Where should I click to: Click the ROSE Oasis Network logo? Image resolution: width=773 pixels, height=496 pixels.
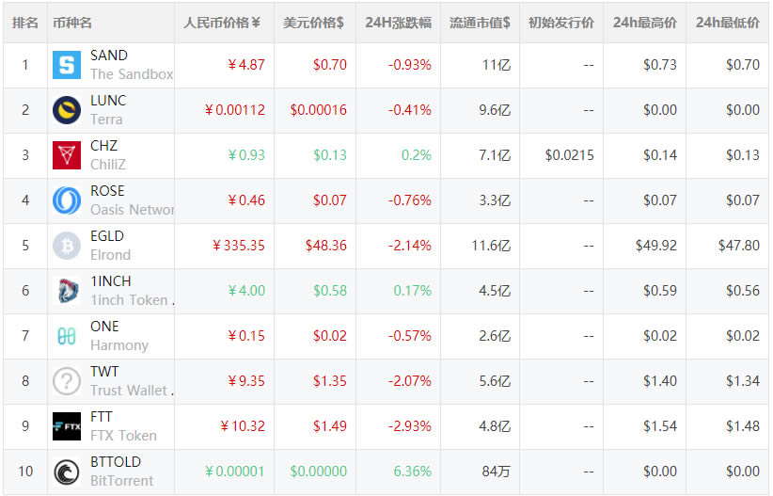pyautogui.click(x=67, y=200)
